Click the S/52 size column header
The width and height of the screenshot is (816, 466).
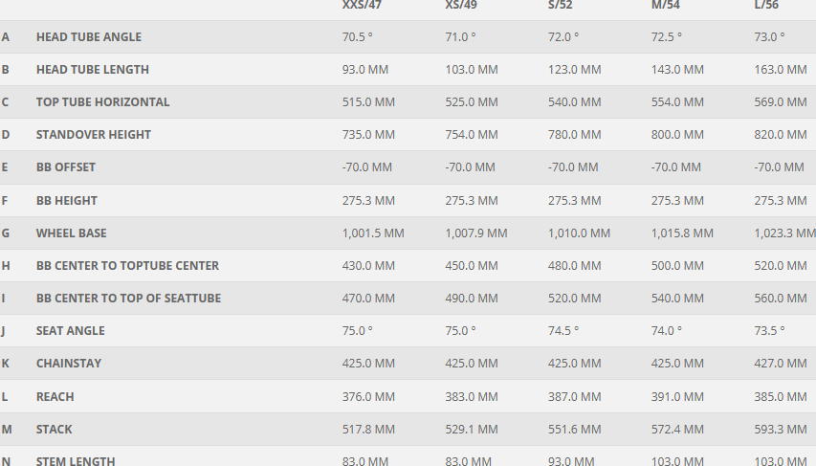[x=562, y=5]
